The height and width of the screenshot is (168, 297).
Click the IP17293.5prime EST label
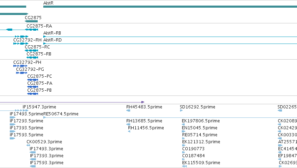click(26, 121)
